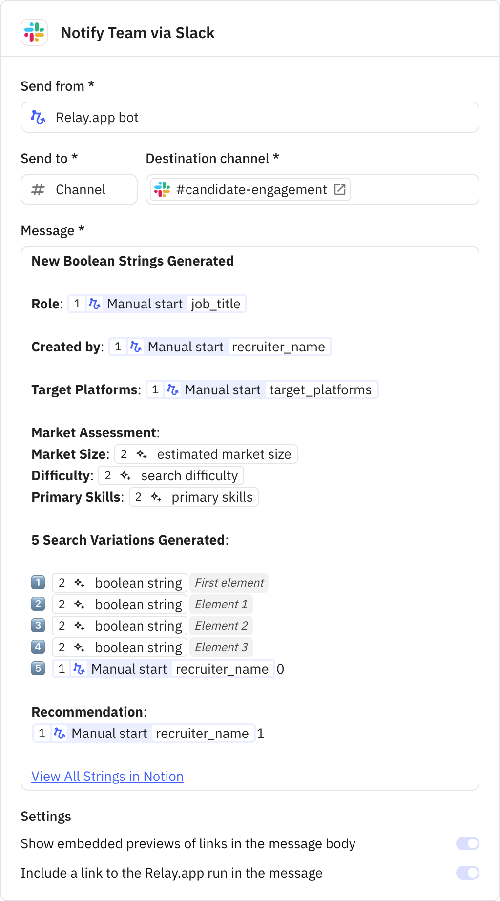The height and width of the screenshot is (901, 500).
Task: Disable the Relay.app run link toggle
Action: pyautogui.click(x=467, y=873)
